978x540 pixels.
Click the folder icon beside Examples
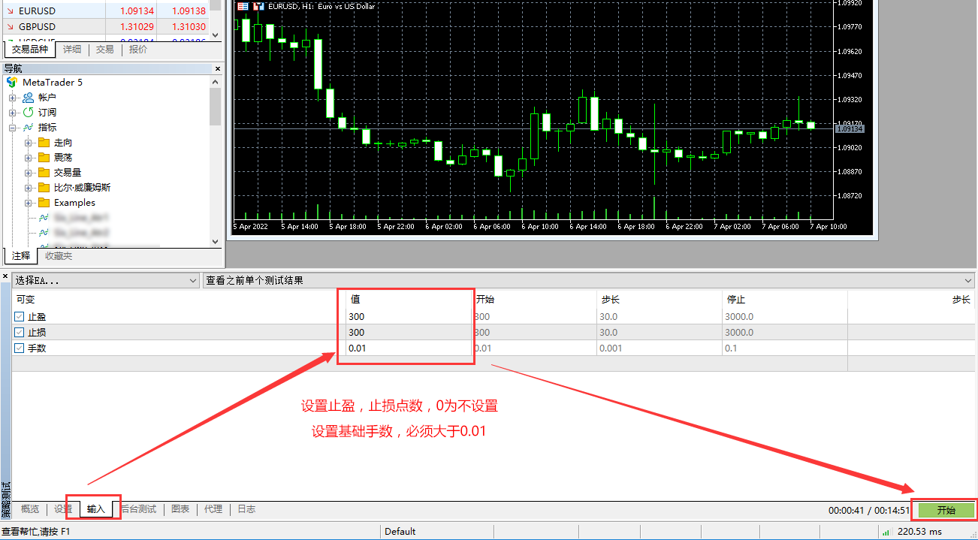pos(44,202)
